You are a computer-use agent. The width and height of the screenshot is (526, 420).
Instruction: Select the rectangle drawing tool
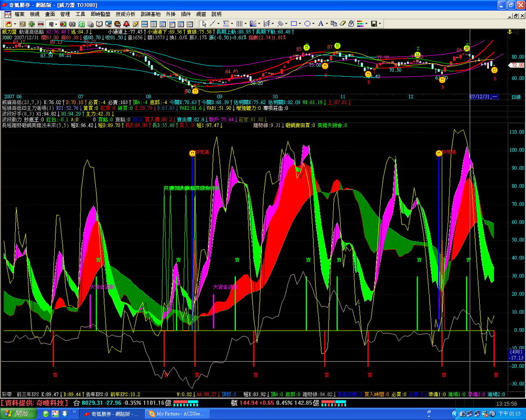point(294,24)
